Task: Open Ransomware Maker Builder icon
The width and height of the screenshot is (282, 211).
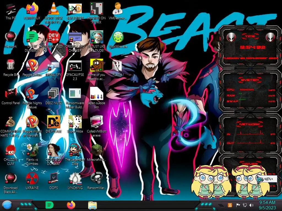Action: [75, 94]
